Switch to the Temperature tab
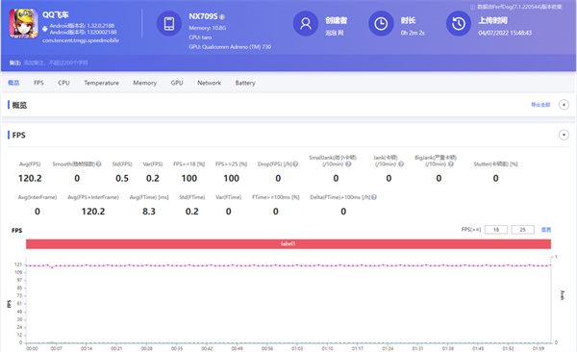This screenshot has height=352, width=577. point(101,83)
